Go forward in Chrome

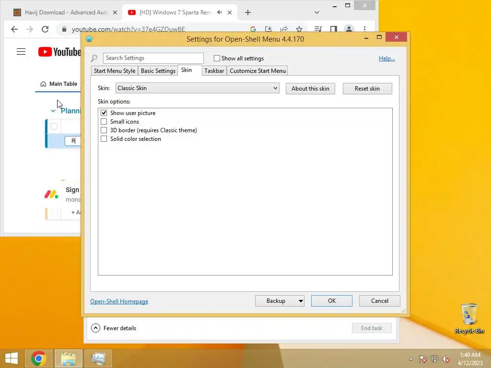click(x=30, y=29)
